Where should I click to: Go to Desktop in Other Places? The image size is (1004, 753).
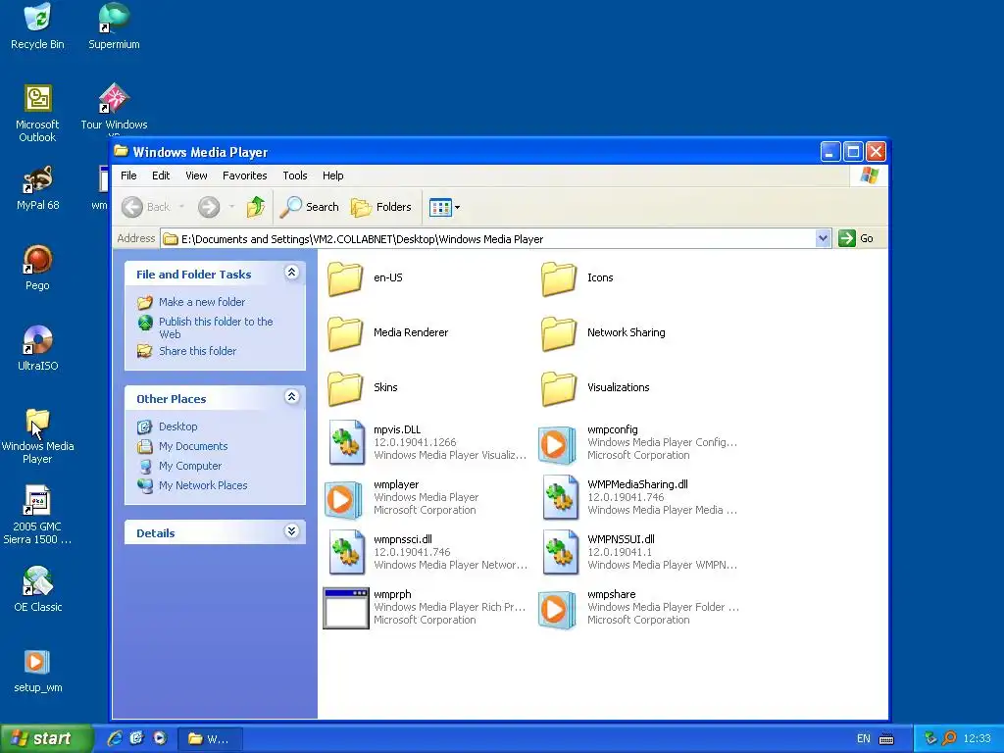(178, 427)
